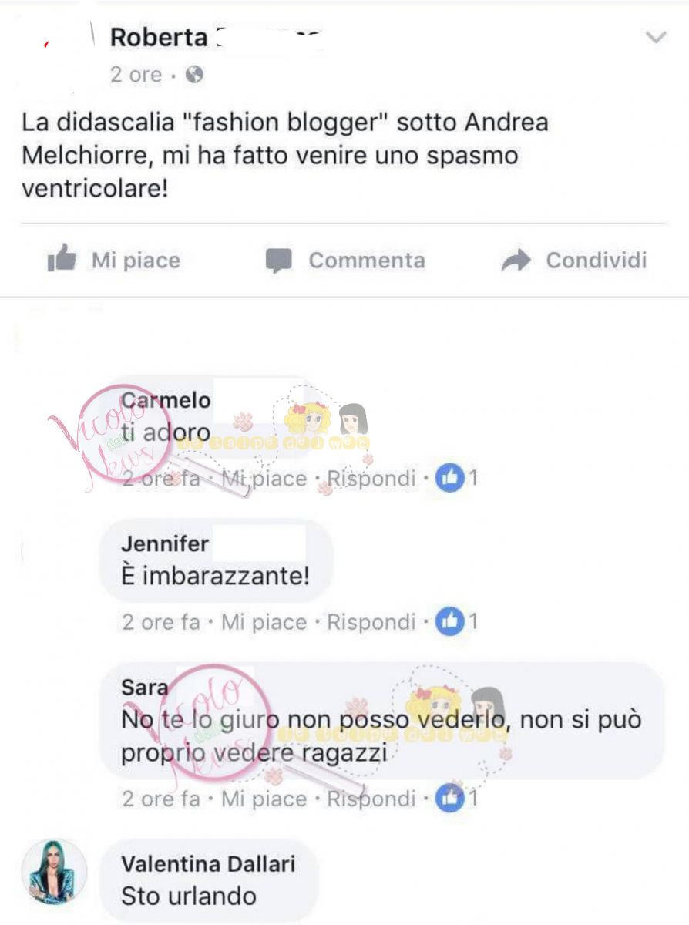The height and width of the screenshot is (925, 689).
Task: Click the Condividi share arrow icon
Action: (x=516, y=261)
